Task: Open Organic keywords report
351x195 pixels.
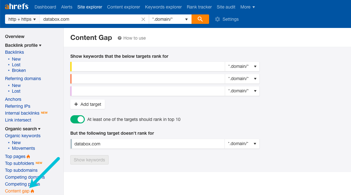Action: 23,136
